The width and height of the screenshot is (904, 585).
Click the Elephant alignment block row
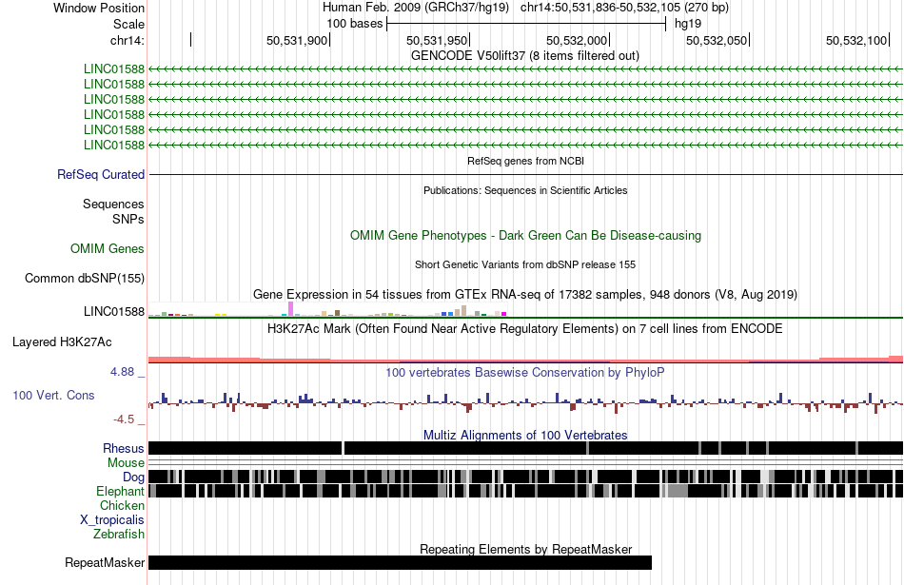click(525, 491)
